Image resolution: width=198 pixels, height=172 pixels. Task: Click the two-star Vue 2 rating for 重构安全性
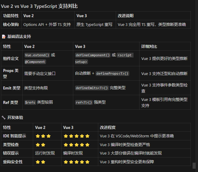[40, 162]
